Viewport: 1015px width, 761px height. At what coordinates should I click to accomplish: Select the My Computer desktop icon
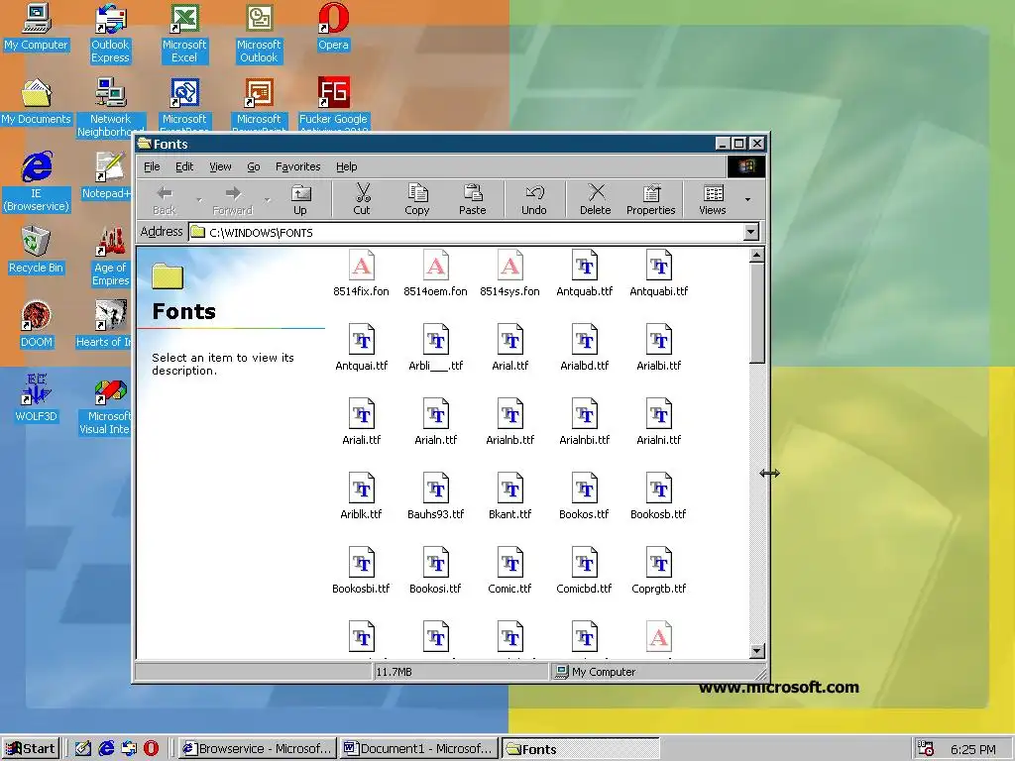click(x=37, y=27)
